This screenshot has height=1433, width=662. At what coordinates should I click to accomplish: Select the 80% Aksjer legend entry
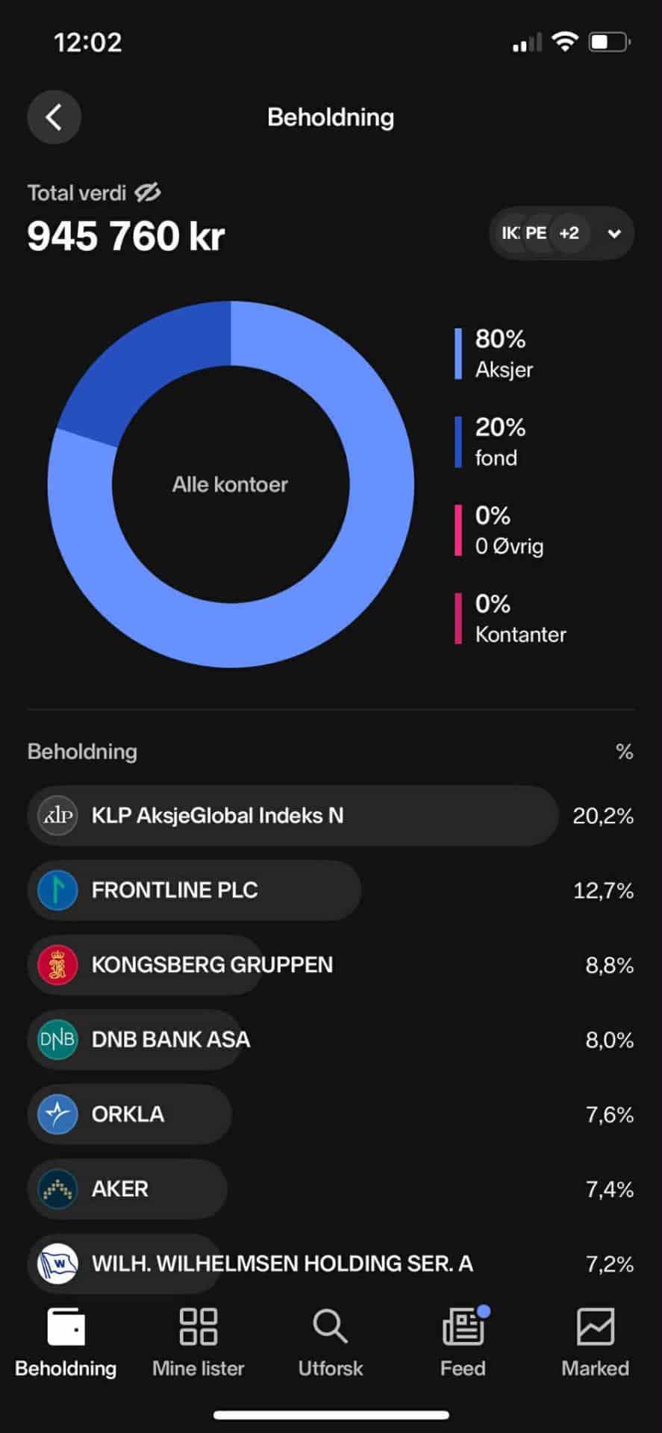point(502,354)
